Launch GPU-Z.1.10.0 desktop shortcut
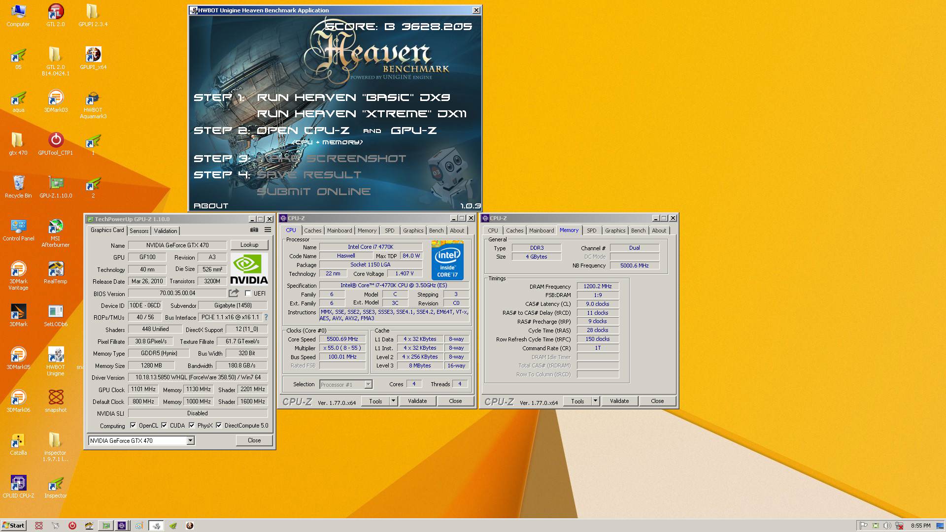Viewport: 946px width, 532px height. [x=56, y=187]
